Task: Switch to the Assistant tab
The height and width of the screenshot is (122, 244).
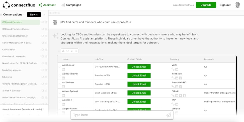Action: click(47, 5)
